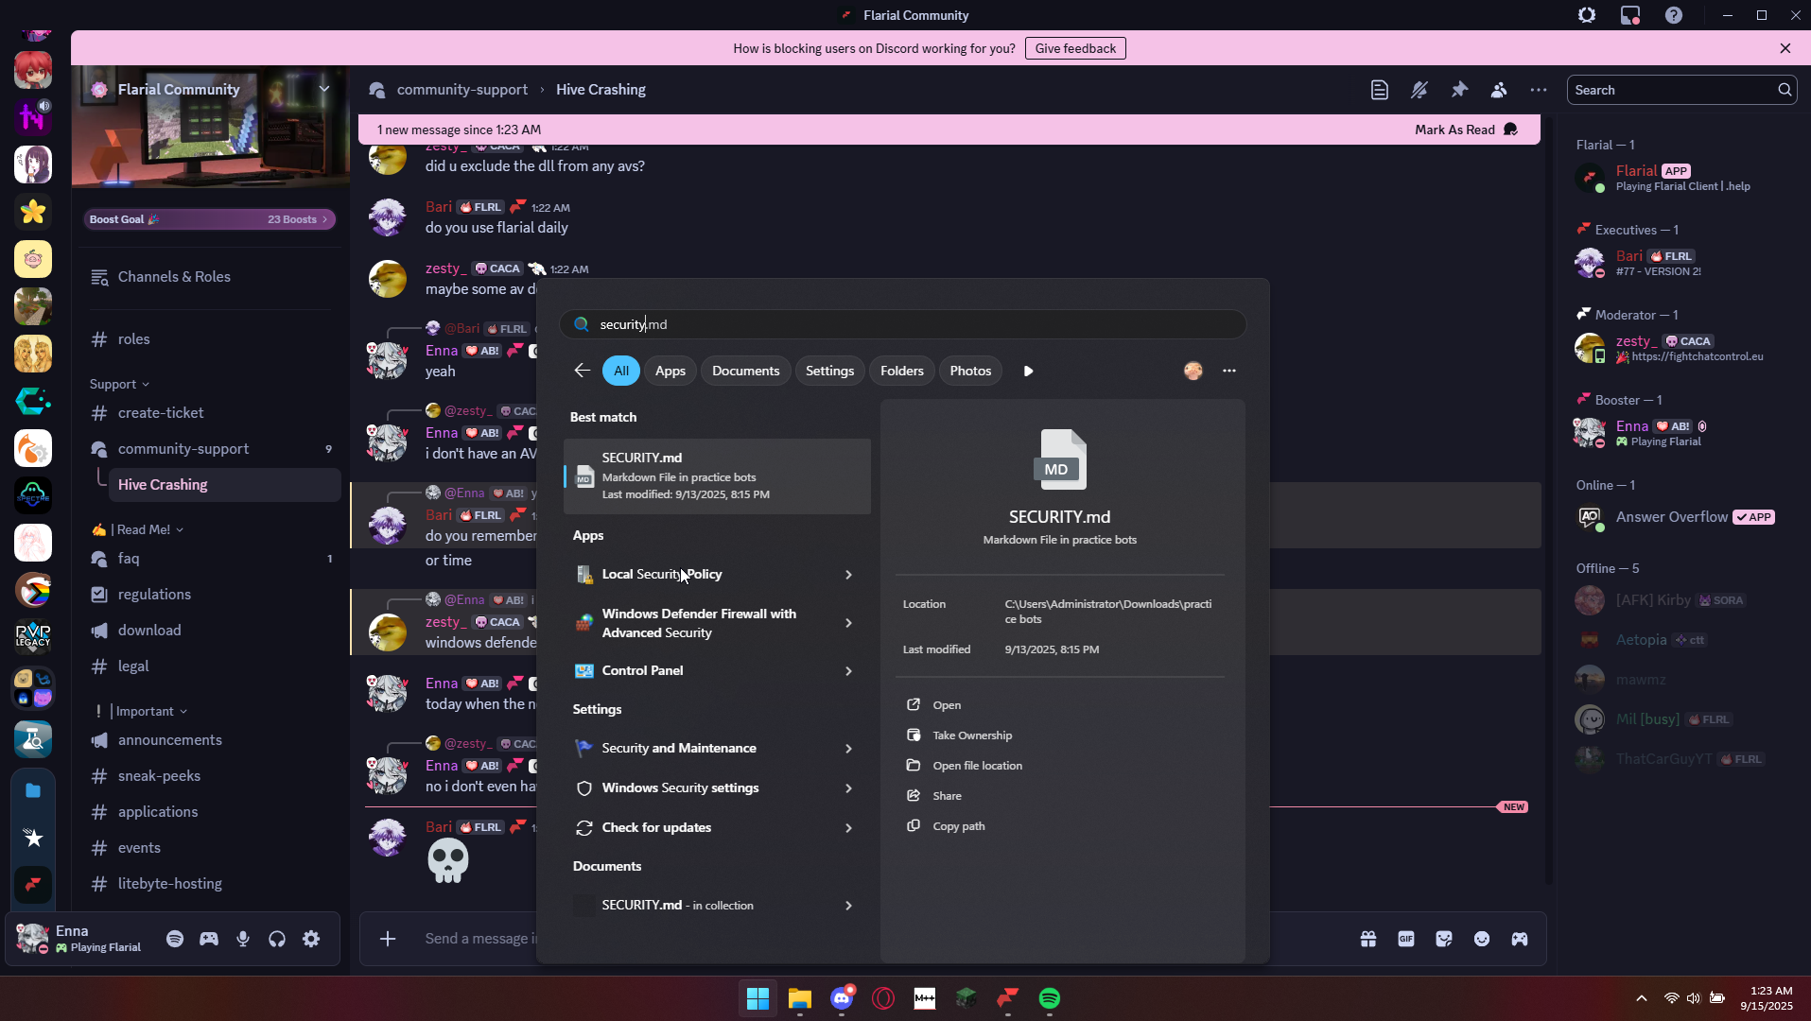Open the sticker picker
The width and height of the screenshot is (1811, 1021).
(x=1444, y=939)
